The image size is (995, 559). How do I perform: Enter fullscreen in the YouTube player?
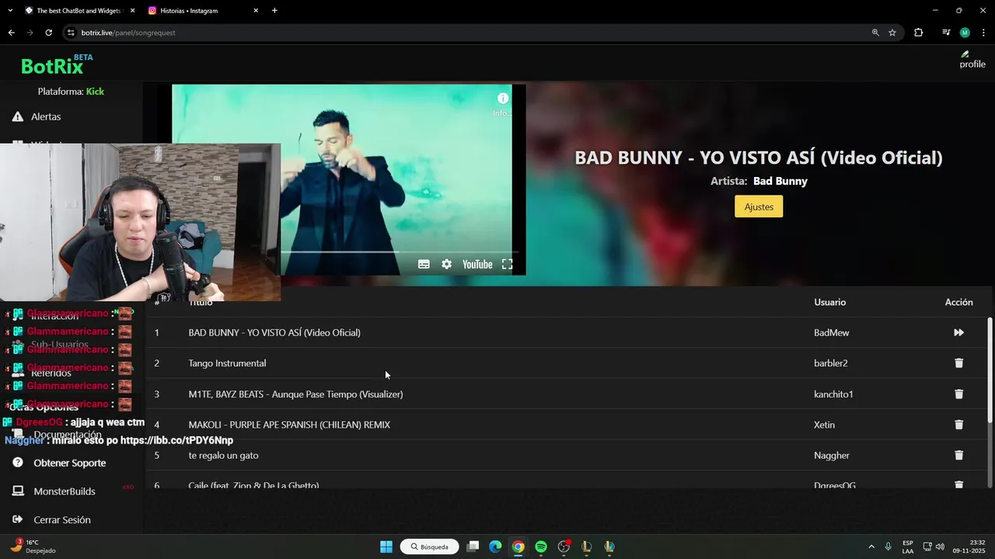(x=507, y=264)
